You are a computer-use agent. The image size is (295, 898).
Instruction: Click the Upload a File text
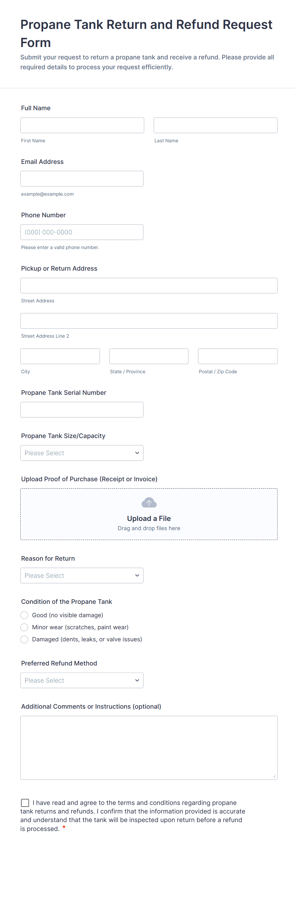[x=149, y=518]
